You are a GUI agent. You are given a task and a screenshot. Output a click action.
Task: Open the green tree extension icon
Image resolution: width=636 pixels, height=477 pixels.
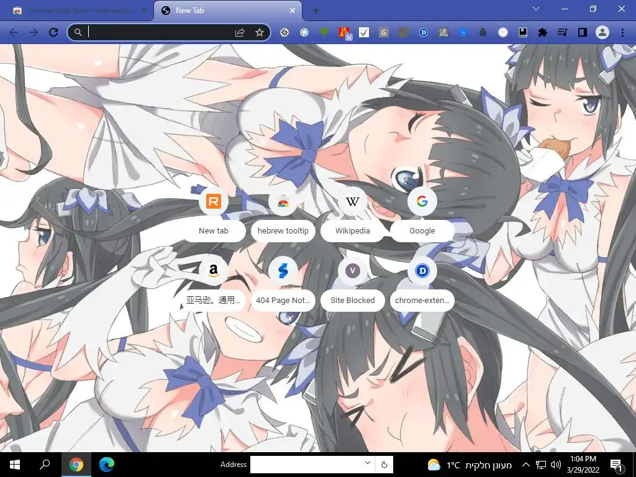[324, 32]
